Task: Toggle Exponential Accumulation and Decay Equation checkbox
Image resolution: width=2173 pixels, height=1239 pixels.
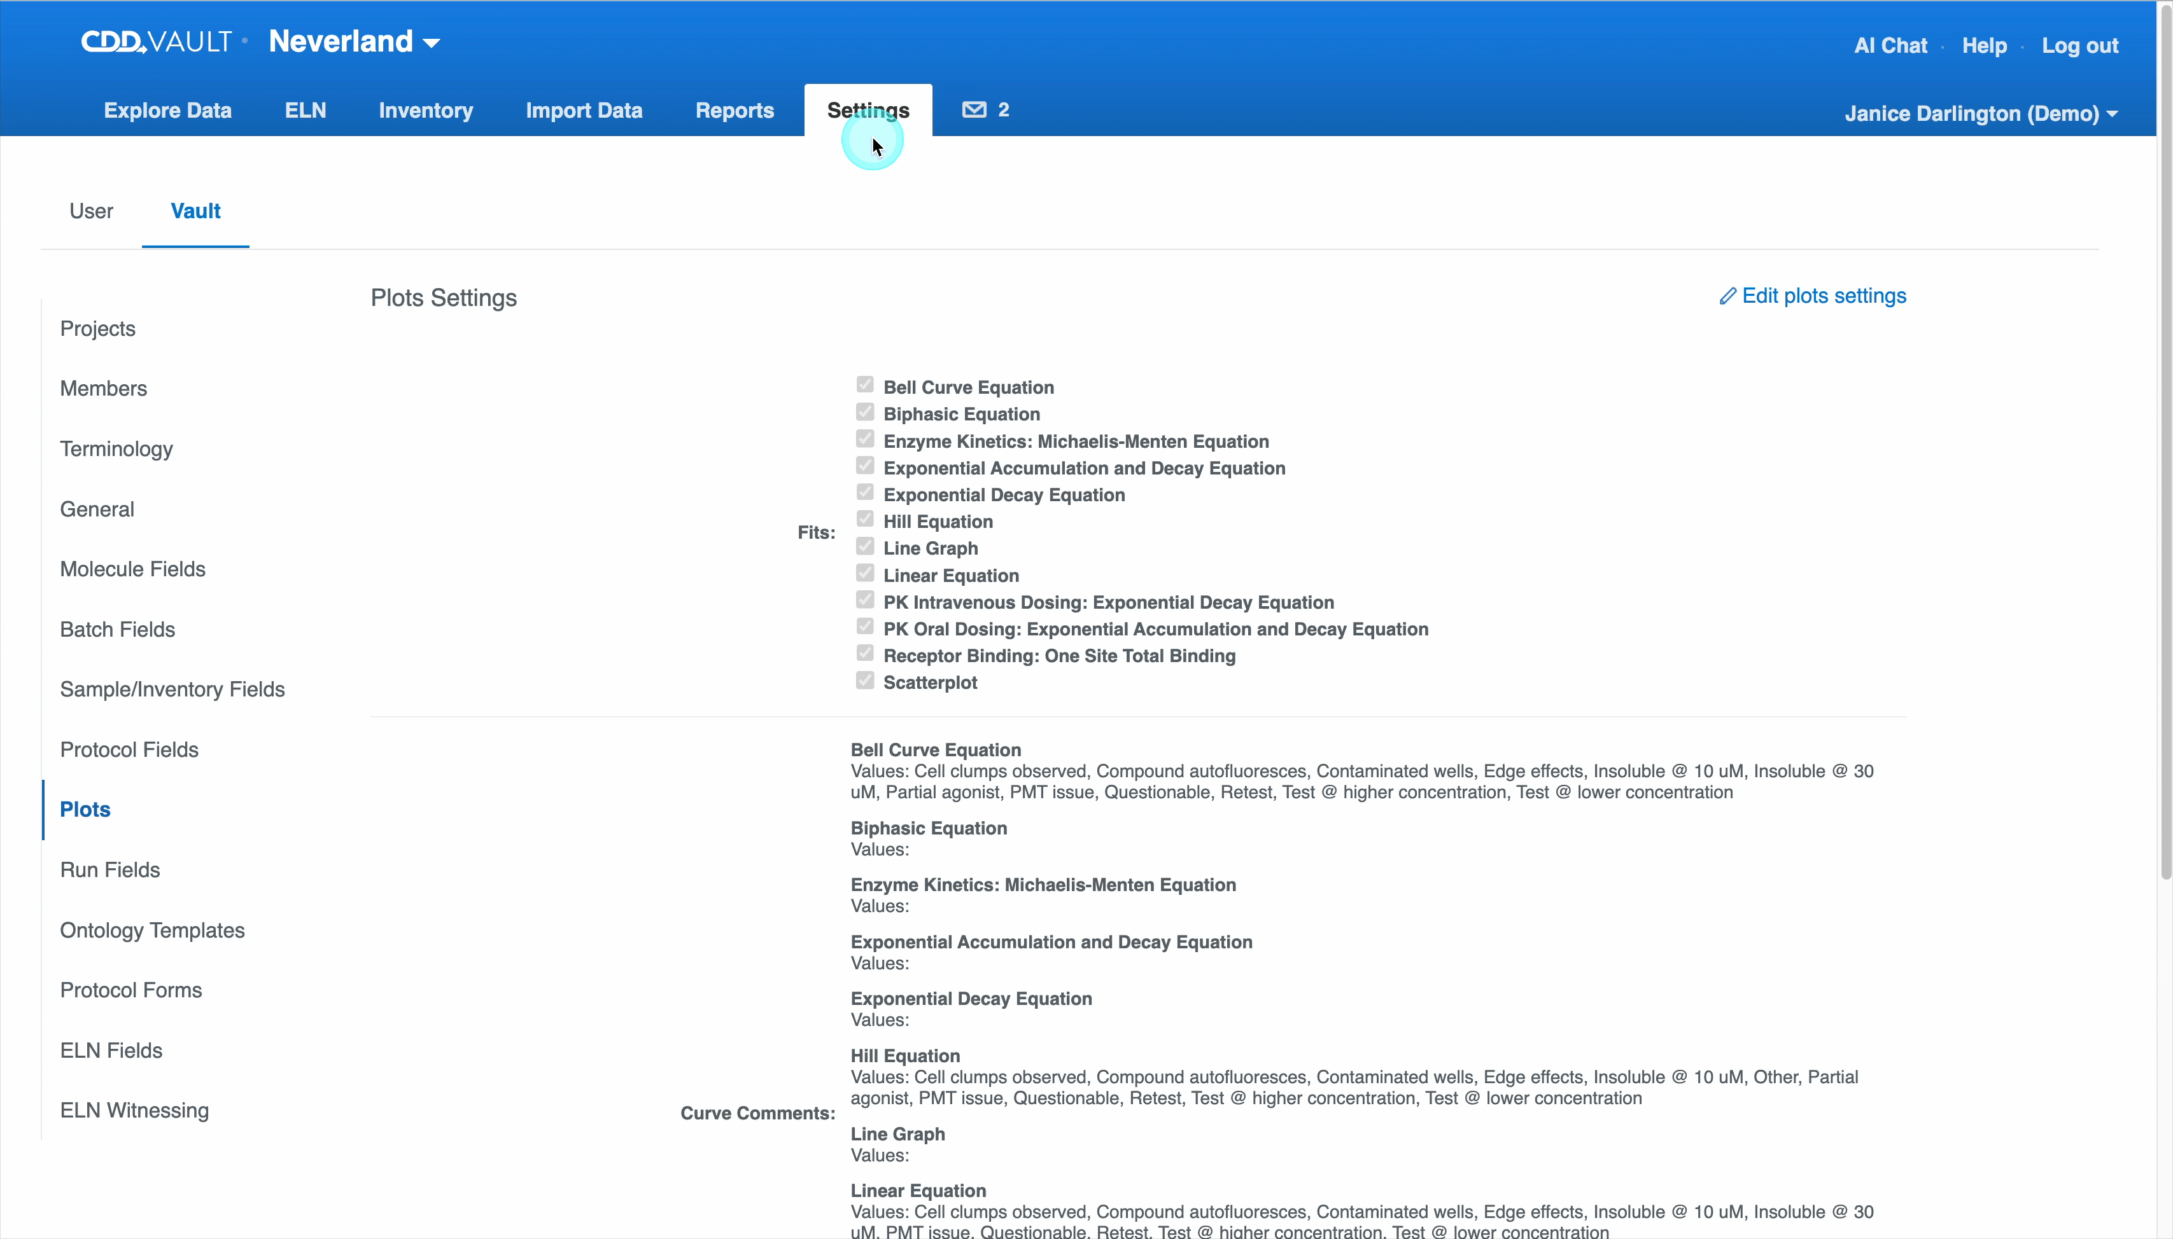Action: click(865, 466)
